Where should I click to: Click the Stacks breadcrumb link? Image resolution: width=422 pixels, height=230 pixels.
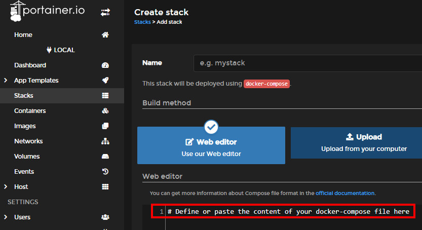click(x=142, y=22)
